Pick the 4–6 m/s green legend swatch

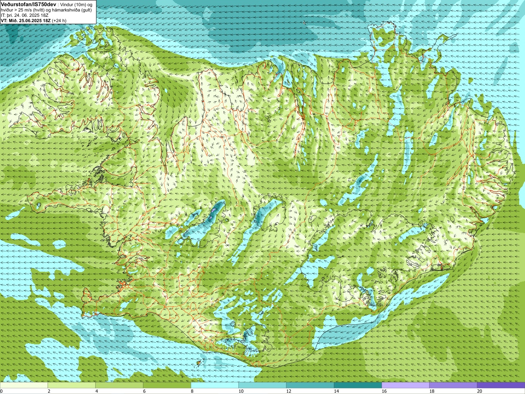(119, 385)
